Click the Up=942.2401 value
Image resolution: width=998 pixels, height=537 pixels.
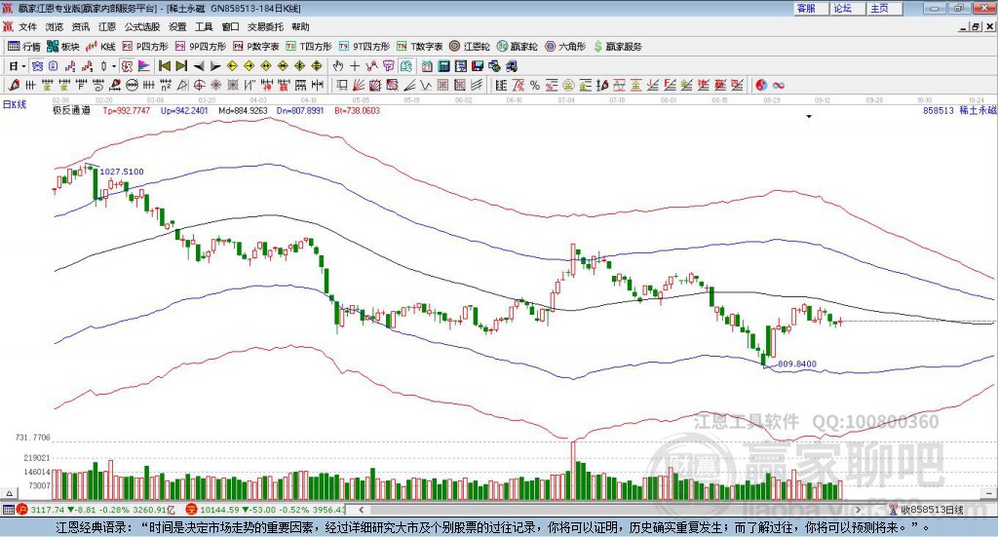tap(184, 111)
